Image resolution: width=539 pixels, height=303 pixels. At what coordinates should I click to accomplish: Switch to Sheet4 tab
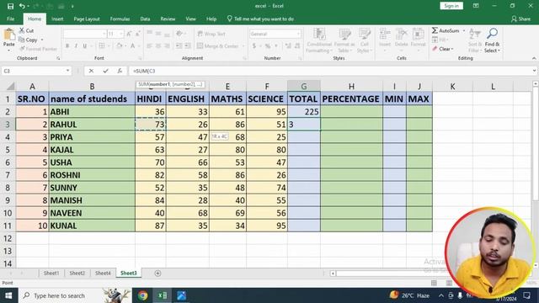103,273
